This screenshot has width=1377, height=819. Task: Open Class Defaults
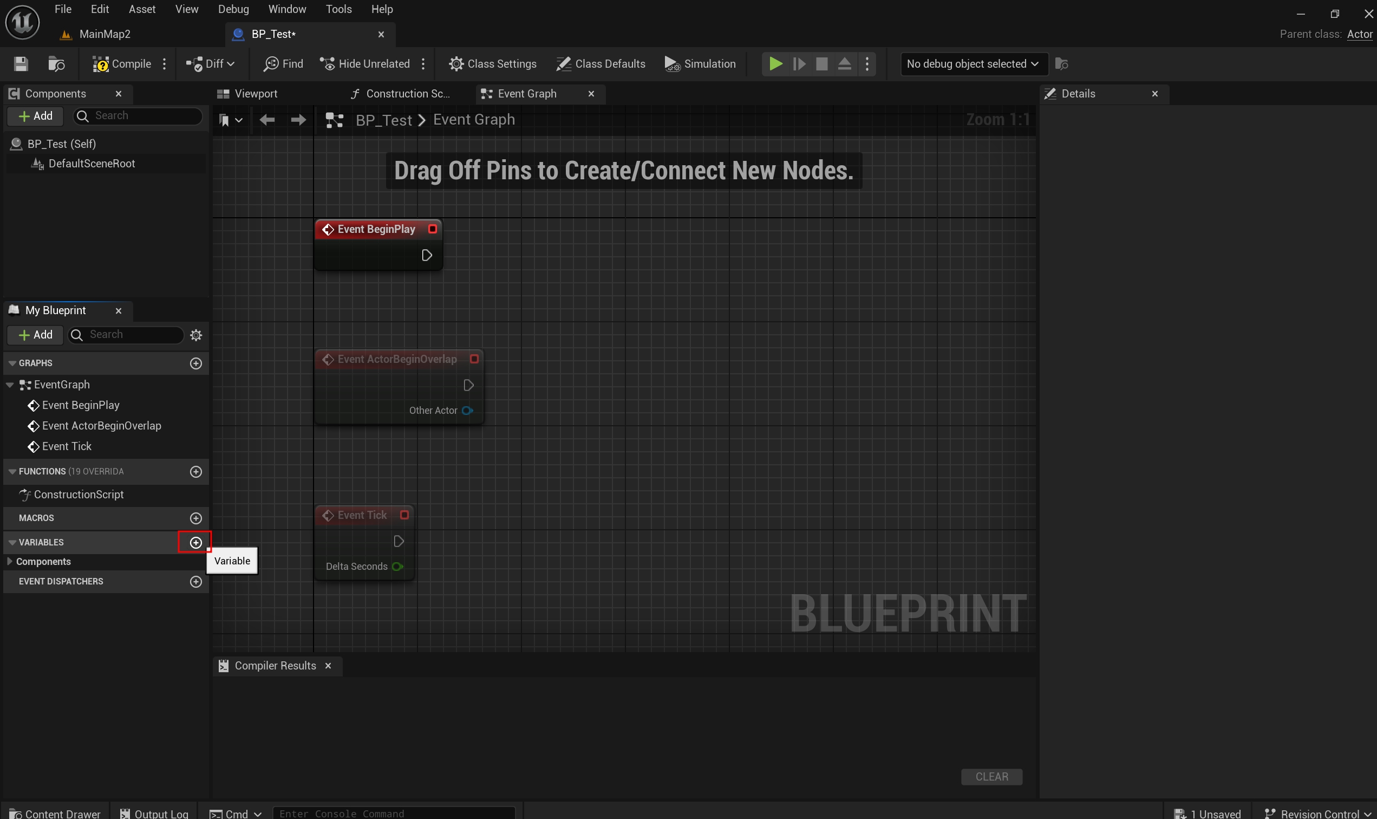tap(600, 64)
